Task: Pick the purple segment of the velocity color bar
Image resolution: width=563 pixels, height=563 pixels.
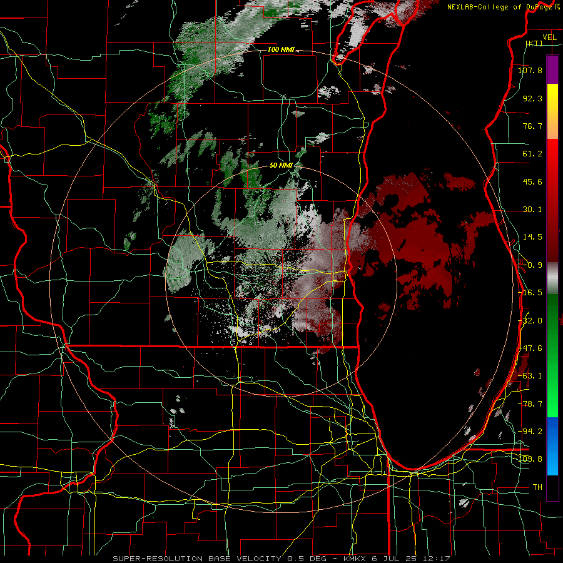Action: pos(552,69)
